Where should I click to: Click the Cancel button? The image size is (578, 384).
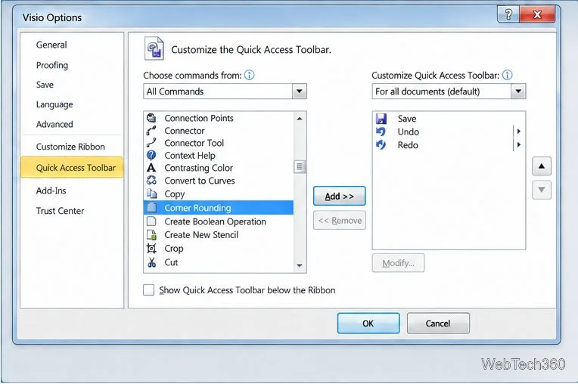point(438,324)
